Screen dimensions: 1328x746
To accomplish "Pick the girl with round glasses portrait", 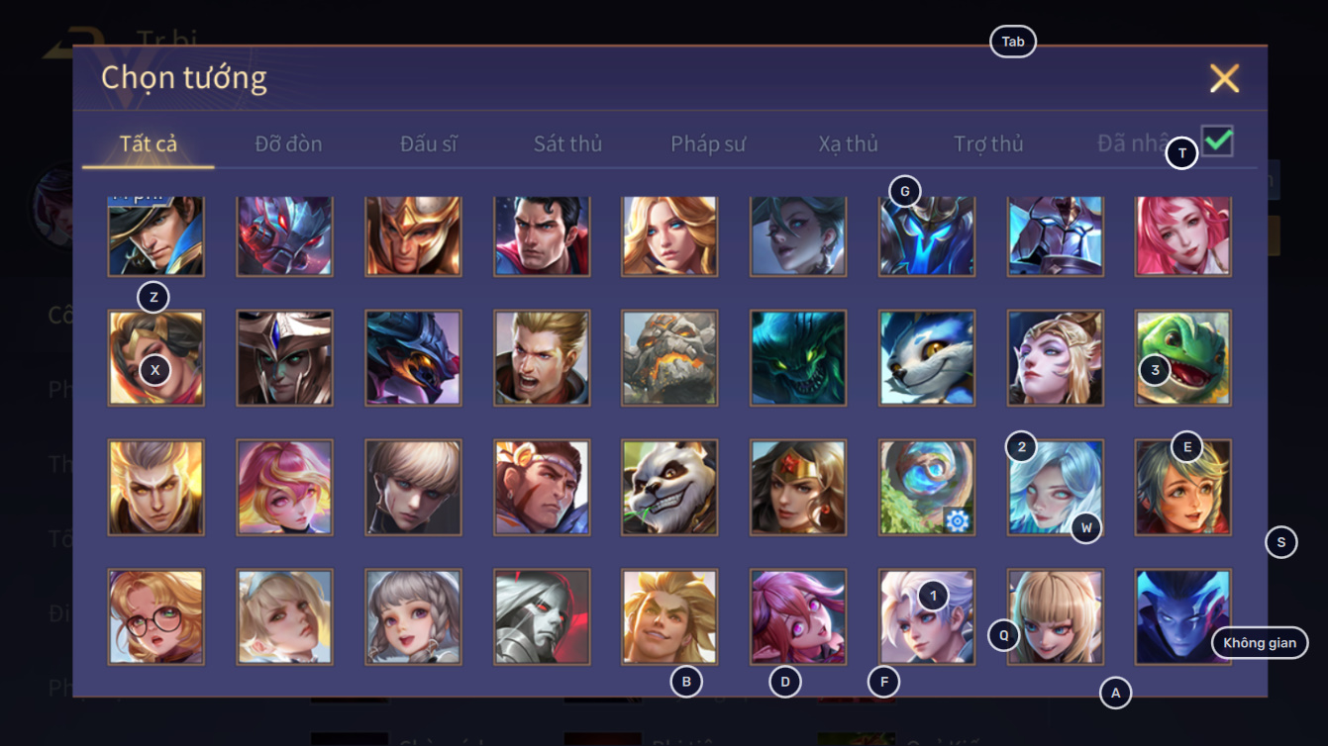I will [156, 616].
